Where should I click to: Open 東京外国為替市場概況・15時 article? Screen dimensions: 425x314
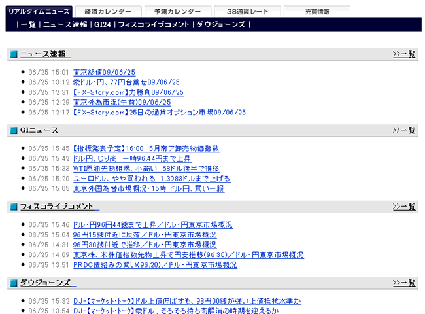149,188
